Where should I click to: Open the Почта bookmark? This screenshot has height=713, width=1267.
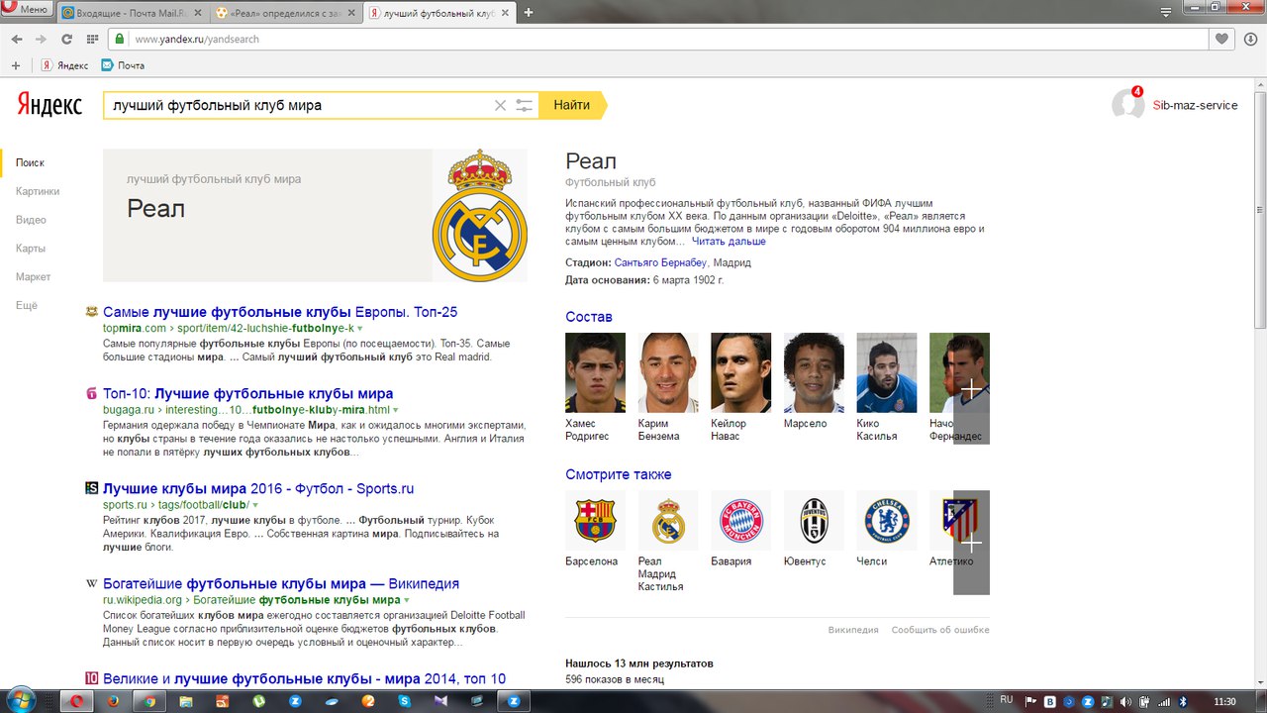click(123, 65)
